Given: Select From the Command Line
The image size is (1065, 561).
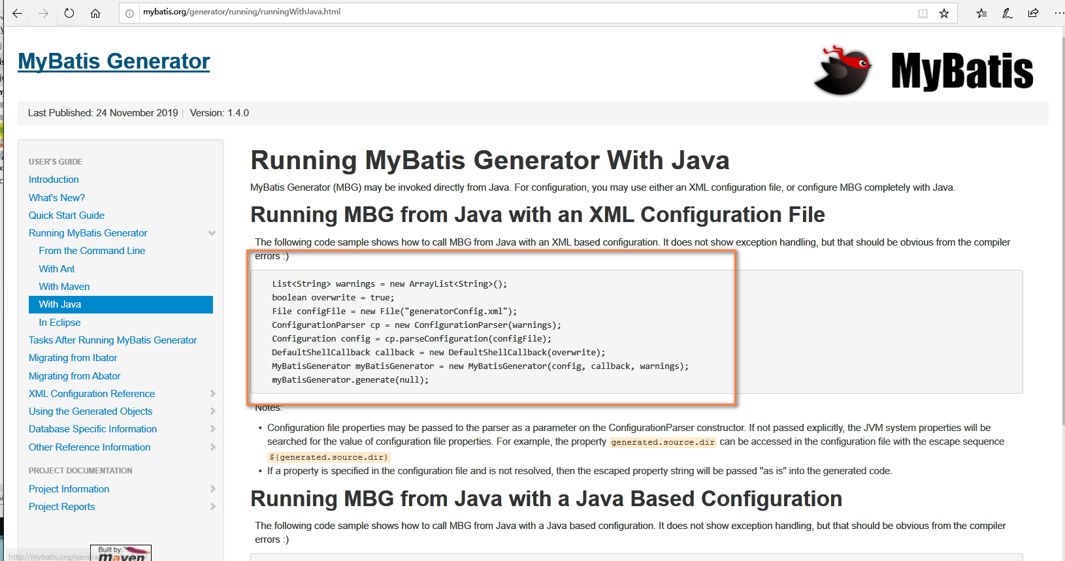Looking at the screenshot, I should 92,251.
